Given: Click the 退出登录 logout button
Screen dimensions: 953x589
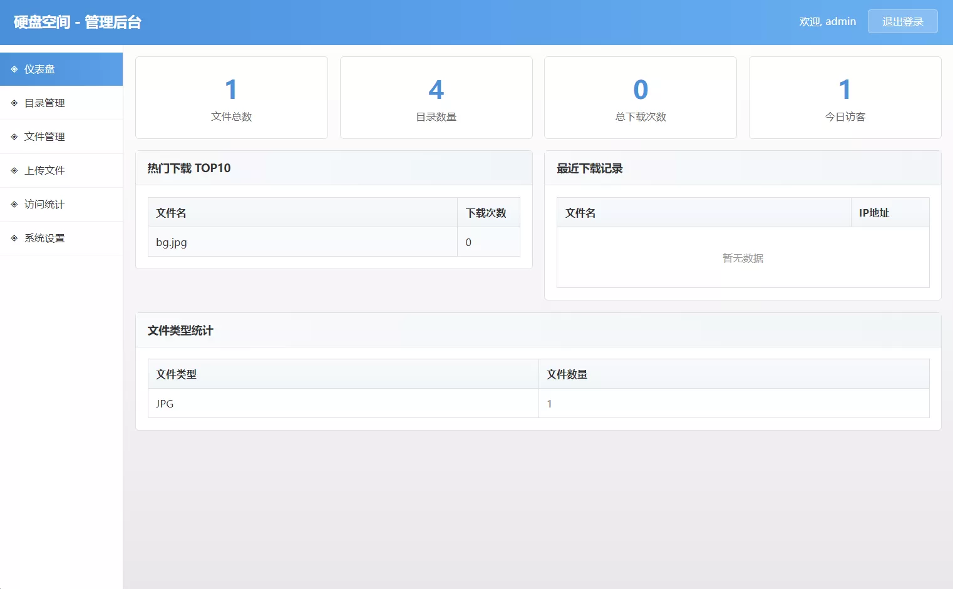Looking at the screenshot, I should 902,21.
